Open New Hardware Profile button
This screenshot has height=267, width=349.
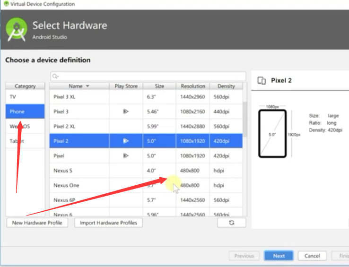pos(37,223)
